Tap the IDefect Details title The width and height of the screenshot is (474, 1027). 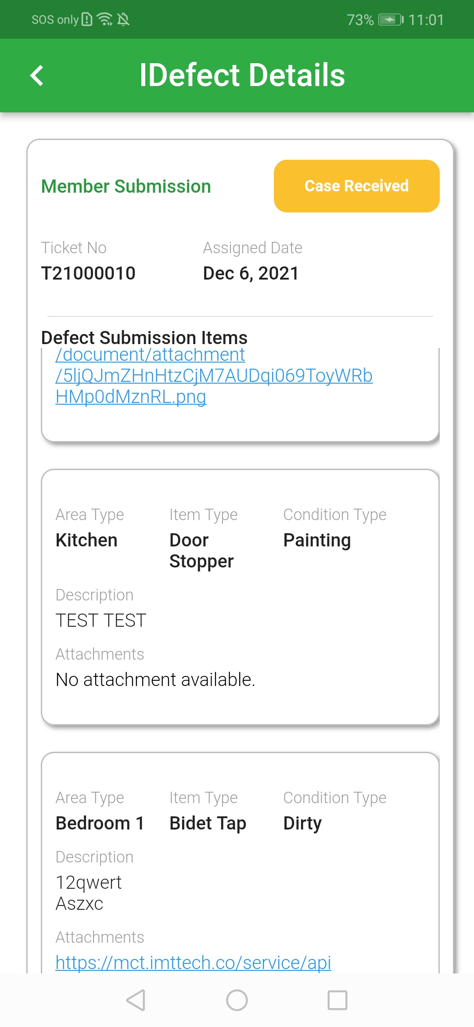pyautogui.click(x=242, y=75)
